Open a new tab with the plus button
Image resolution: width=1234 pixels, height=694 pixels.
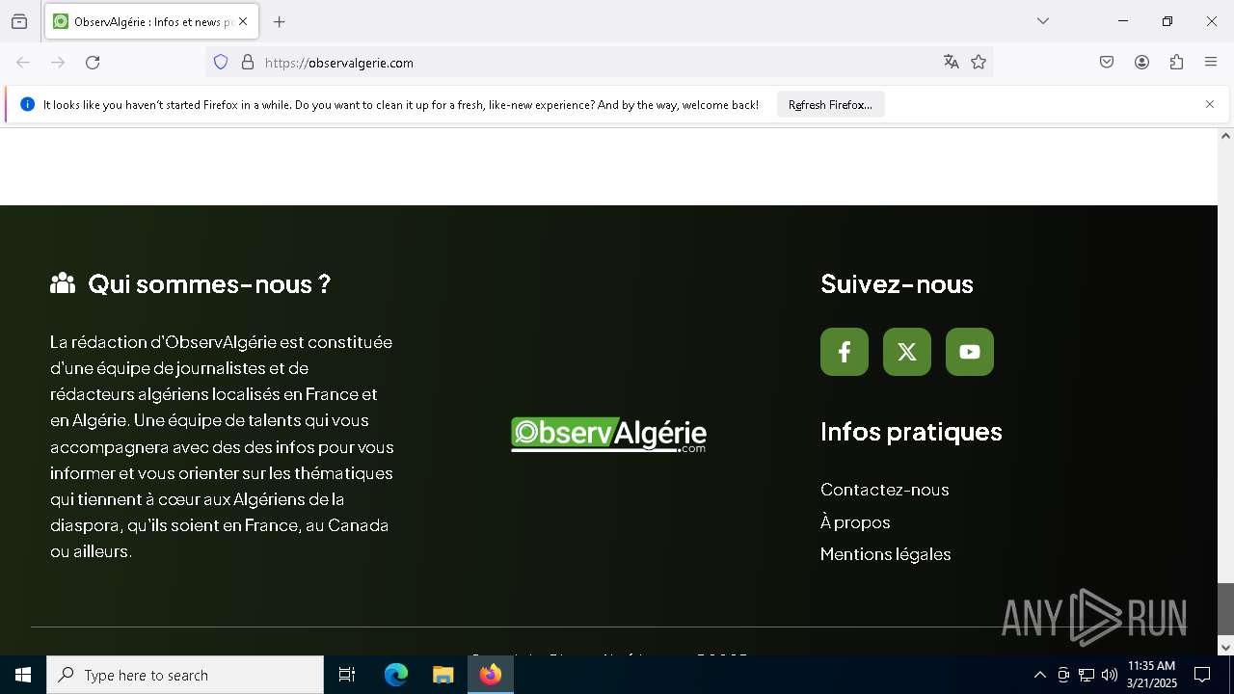pos(280,21)
